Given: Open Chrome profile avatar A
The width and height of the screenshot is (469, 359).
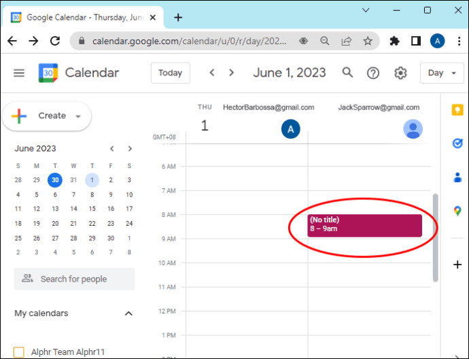Looking at the screenshot, I should pos(437,41).
